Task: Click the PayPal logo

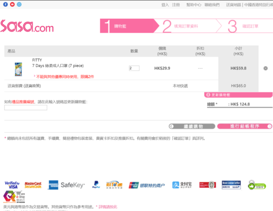Action: point(96,185)
